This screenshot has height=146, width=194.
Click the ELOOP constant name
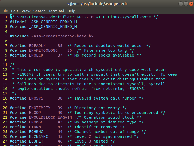35,113
